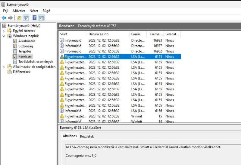The width and height of the screenshot is (241, 165).
Task: Switch to the Általános tab
Action: [x=70, y=136]
